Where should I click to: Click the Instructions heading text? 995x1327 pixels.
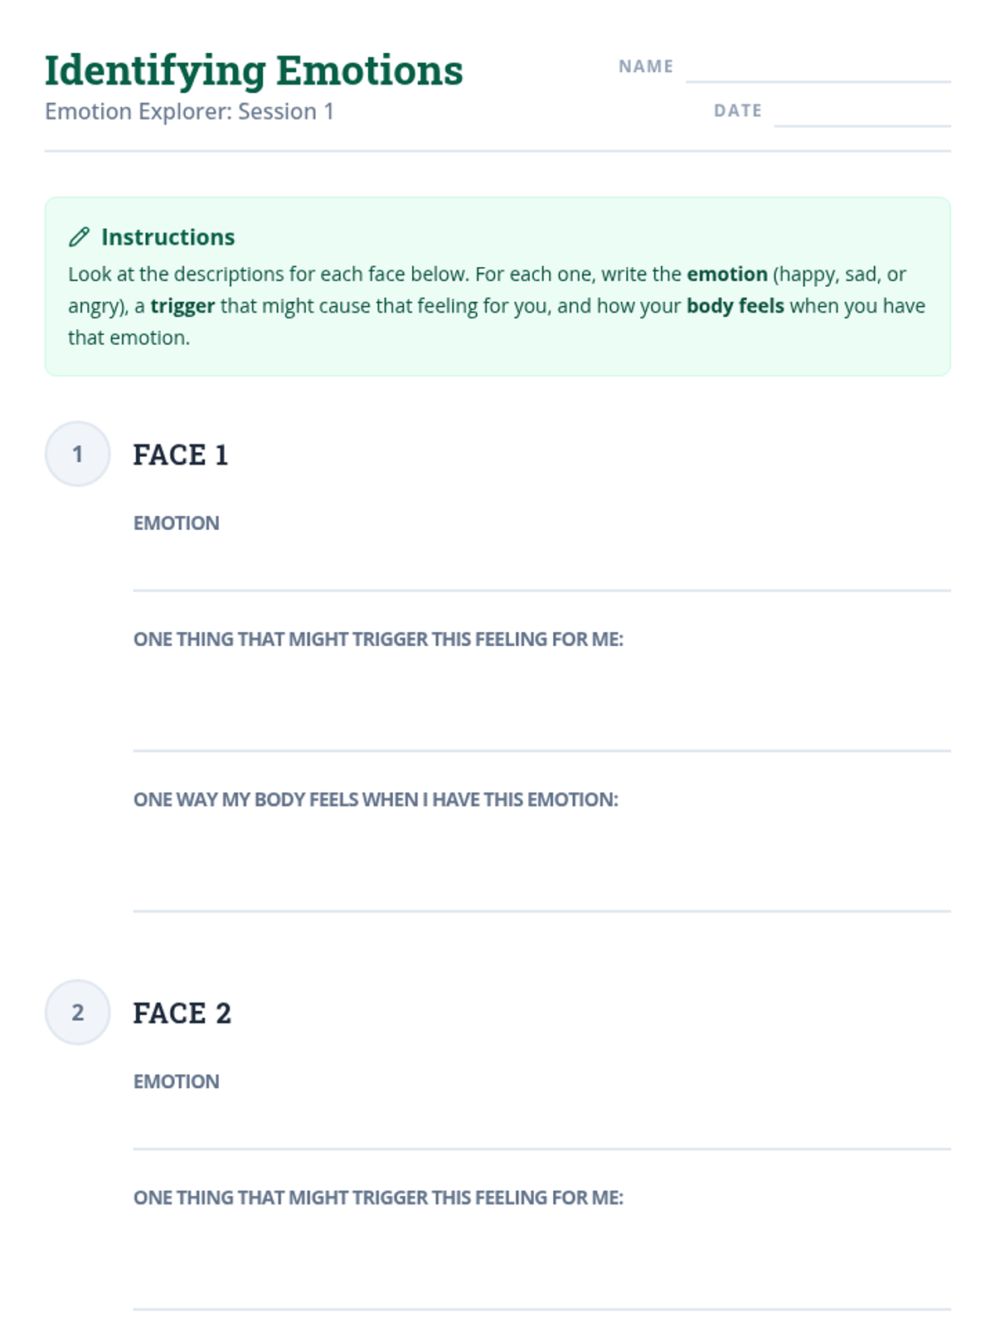[x=168, y=237]
